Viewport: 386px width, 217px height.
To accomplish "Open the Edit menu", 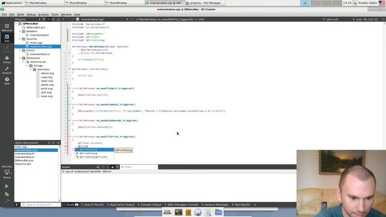I will (12, 14).
